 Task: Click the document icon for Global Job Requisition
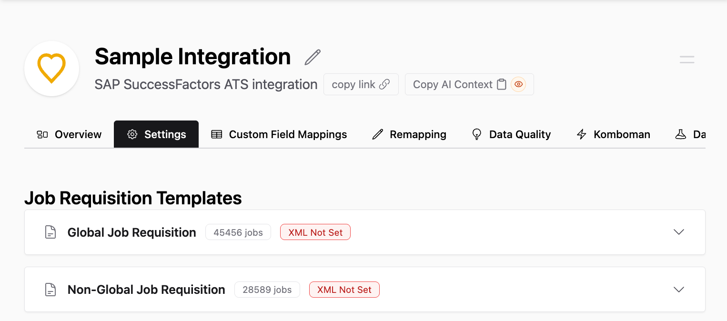coord(50,232)
